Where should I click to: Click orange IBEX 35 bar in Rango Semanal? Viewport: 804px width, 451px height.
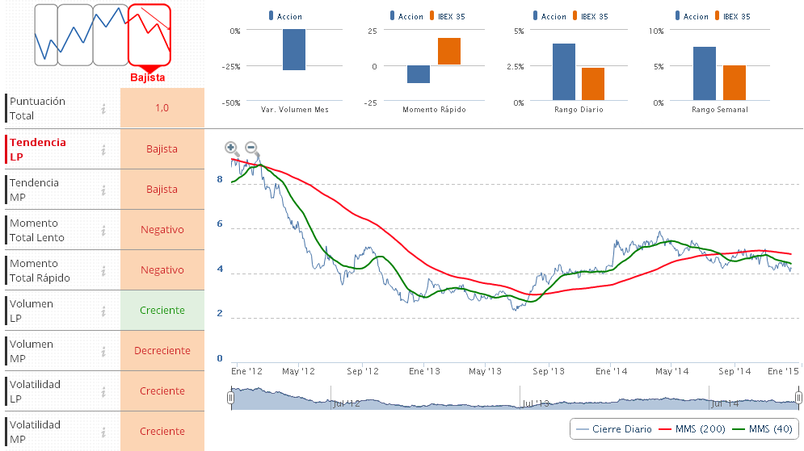pos(735,82)
